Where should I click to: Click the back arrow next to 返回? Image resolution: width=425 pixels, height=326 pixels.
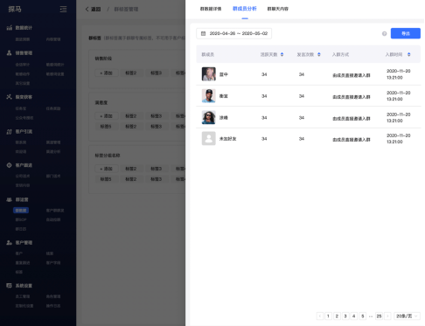[x=87, y=10]
